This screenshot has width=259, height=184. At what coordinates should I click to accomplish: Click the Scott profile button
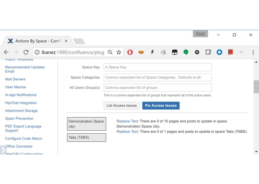coord(200,34)
